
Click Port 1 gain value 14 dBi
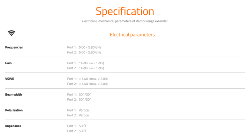click(x=83, y=63)
